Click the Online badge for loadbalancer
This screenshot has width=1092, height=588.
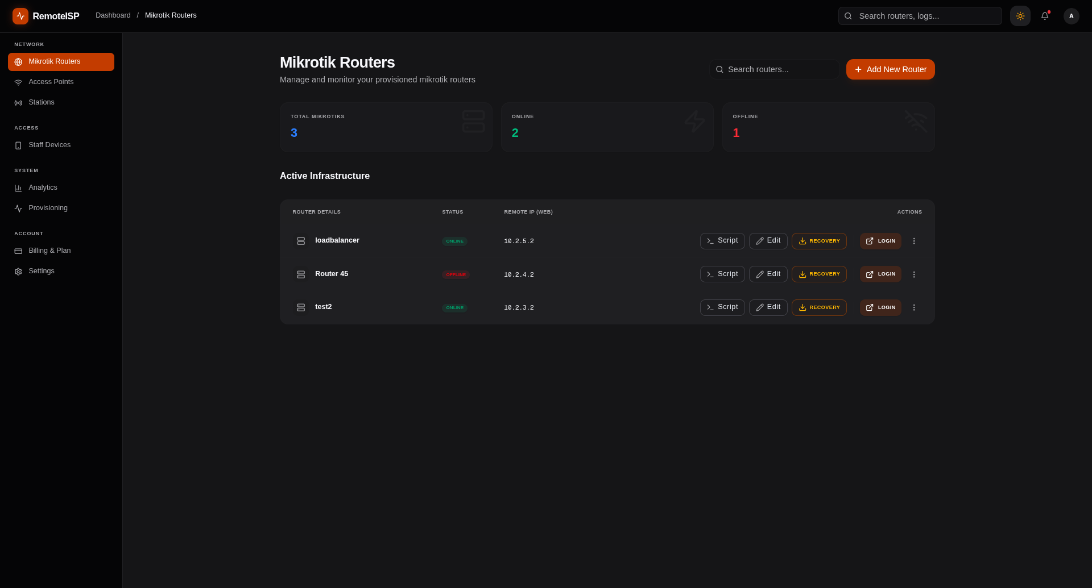(x=454, y=241)
